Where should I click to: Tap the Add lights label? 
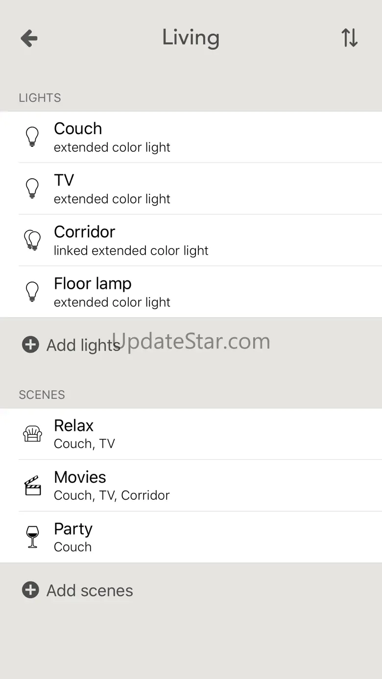click(x=83, y=345)
